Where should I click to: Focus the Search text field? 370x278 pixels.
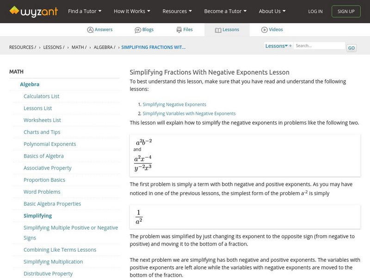[x=320, y=46]
